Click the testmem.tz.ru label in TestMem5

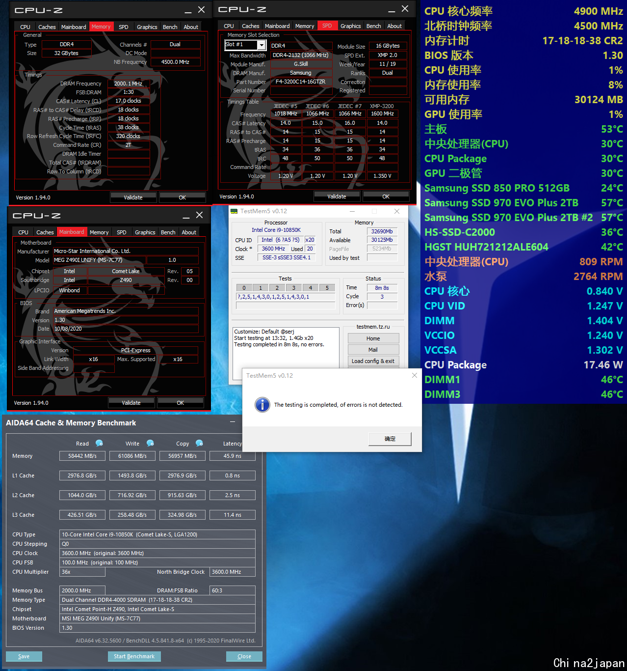point(373,327)
